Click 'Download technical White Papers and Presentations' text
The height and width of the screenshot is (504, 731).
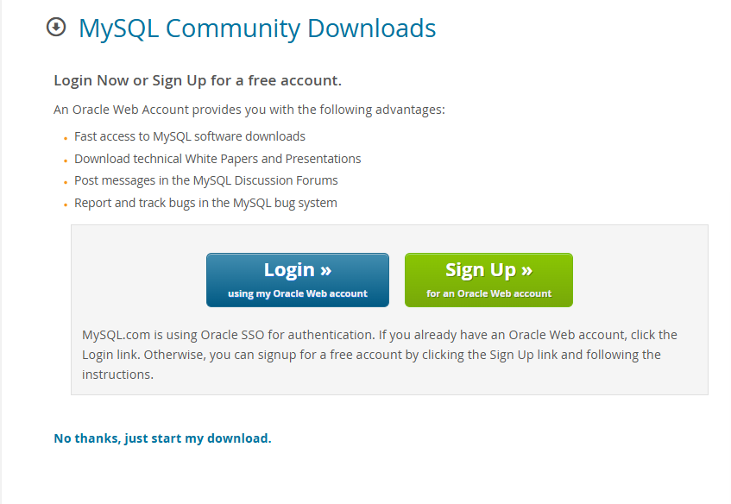coord(217,159)
